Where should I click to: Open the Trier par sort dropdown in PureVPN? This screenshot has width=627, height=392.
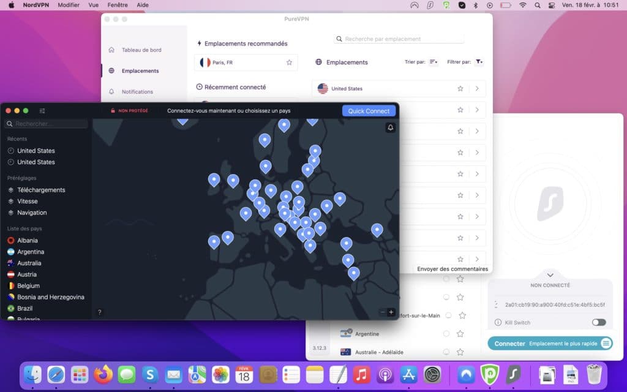434,62
